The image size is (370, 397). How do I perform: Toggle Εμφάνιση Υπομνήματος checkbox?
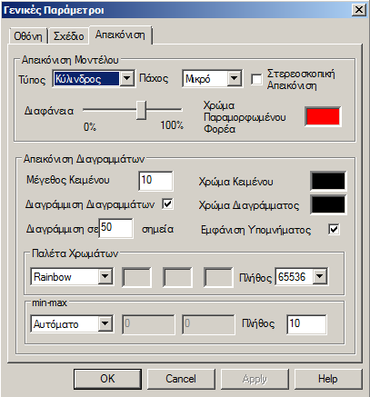[x=334, y=230]
